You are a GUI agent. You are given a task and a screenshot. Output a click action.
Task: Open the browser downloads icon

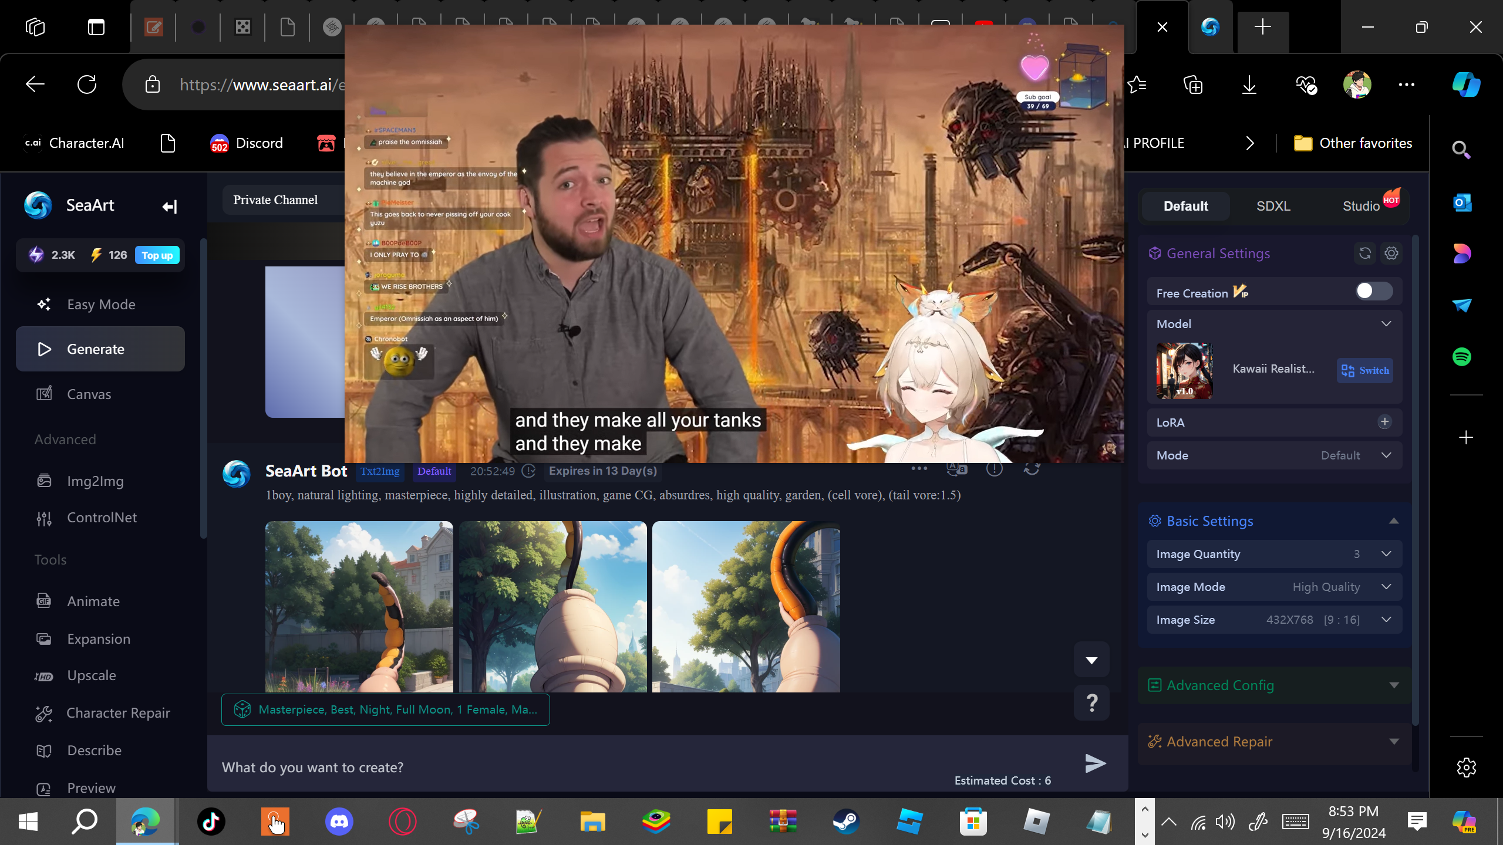click(1249, 84)
